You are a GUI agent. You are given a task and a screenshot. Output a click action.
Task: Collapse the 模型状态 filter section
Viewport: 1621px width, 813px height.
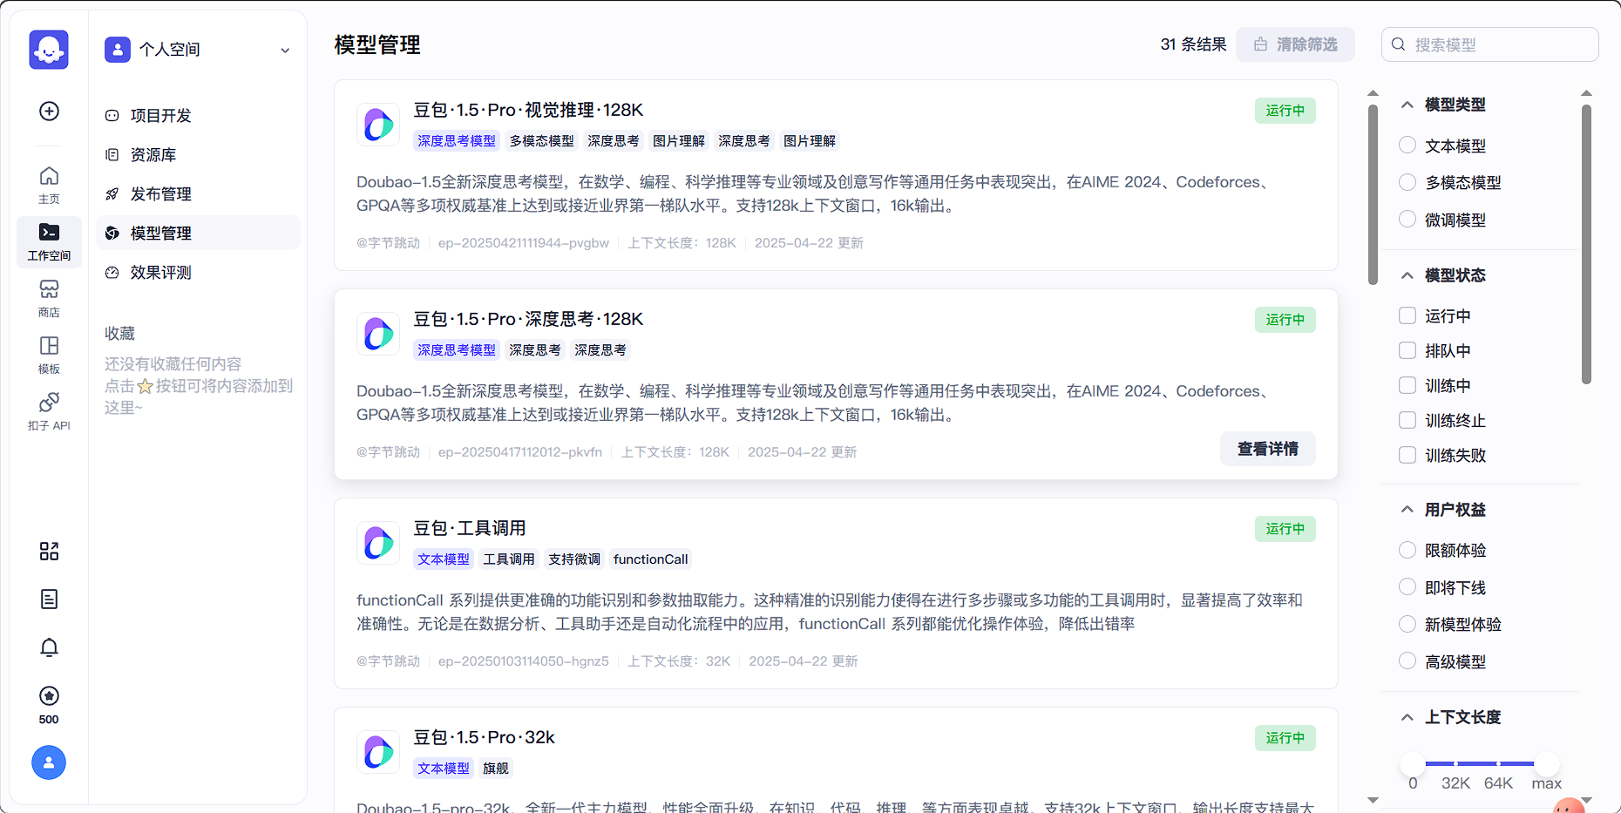pos(1407,275)
